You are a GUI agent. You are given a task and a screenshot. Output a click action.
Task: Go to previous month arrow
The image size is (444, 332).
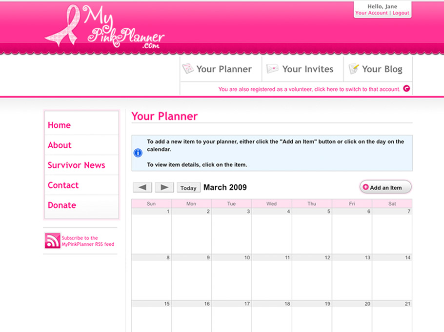click(x=142, y=187)
